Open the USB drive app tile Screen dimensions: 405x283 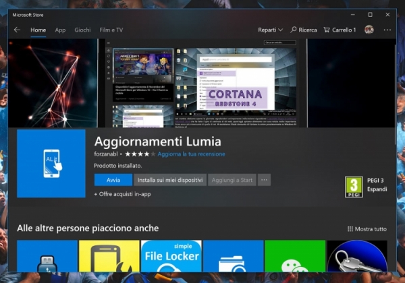pyautogui.click(x=47, y=256)
